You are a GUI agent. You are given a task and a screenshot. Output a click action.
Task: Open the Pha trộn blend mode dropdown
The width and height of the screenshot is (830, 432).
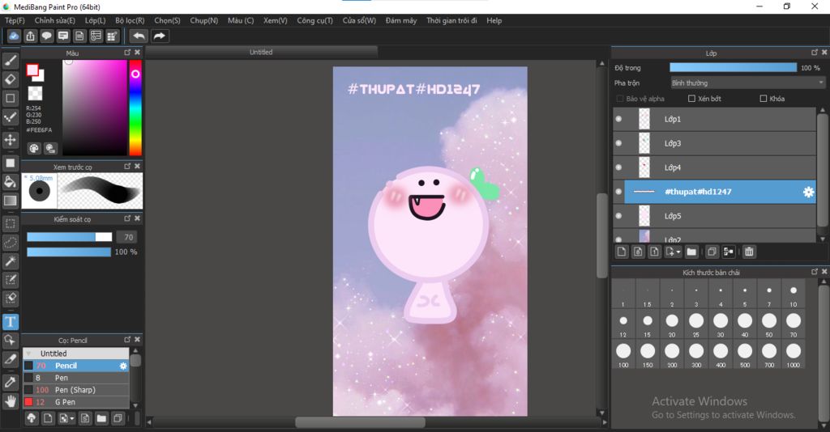click(x=747, y=83)
